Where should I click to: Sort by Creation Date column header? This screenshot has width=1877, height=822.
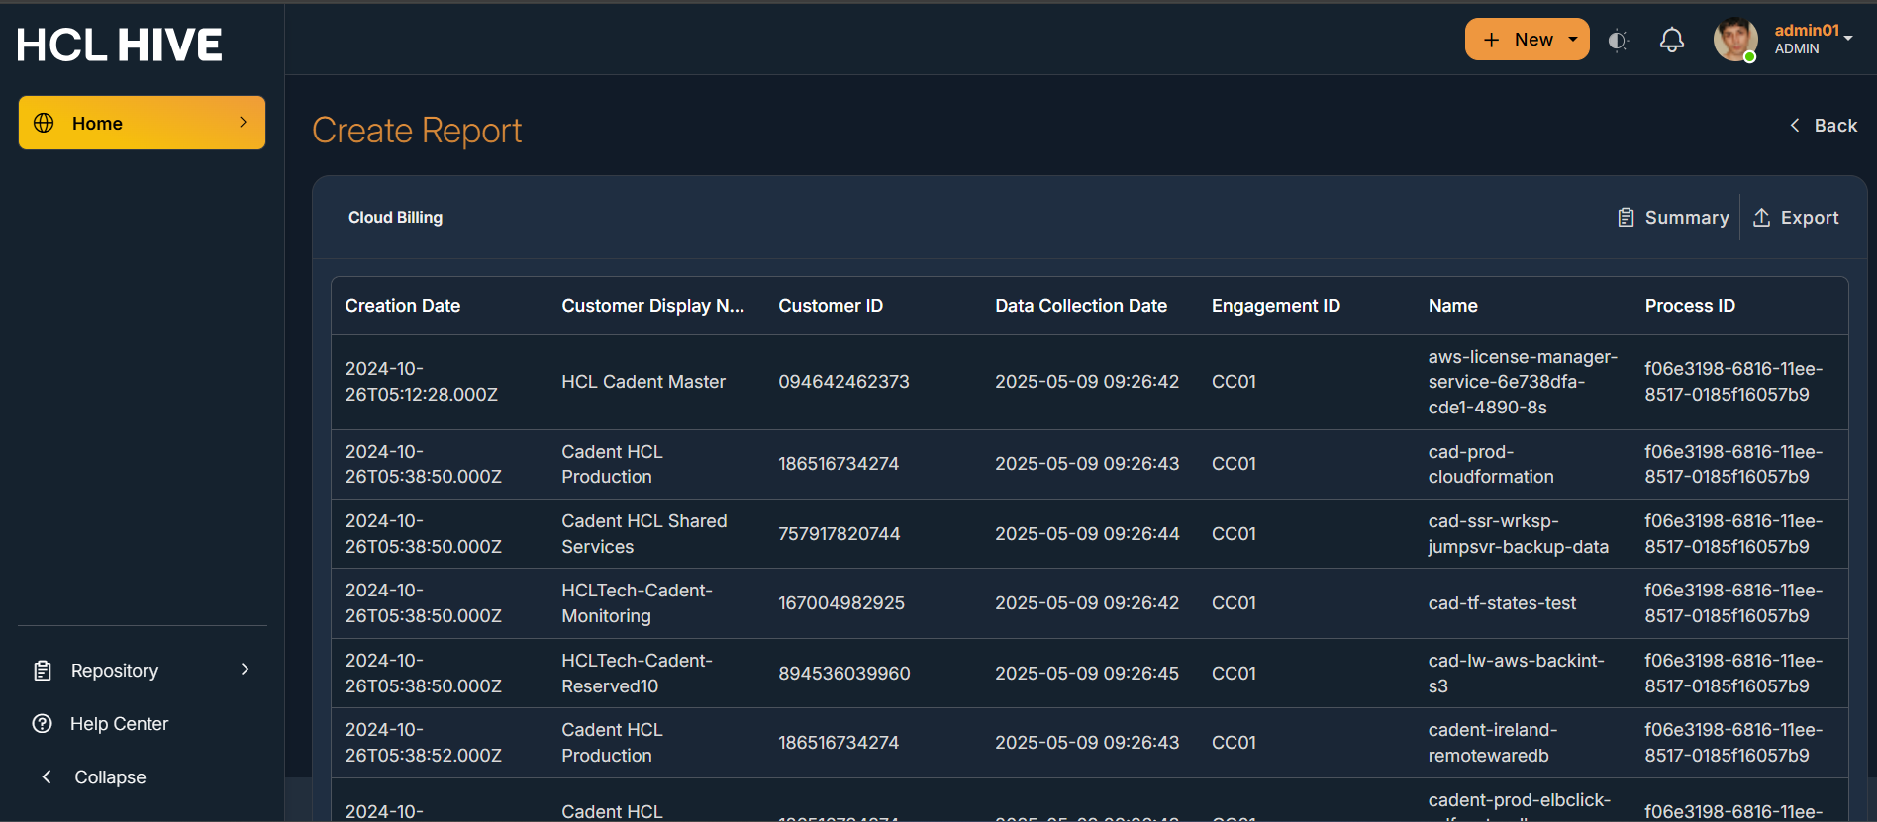[x=402, y=306]
